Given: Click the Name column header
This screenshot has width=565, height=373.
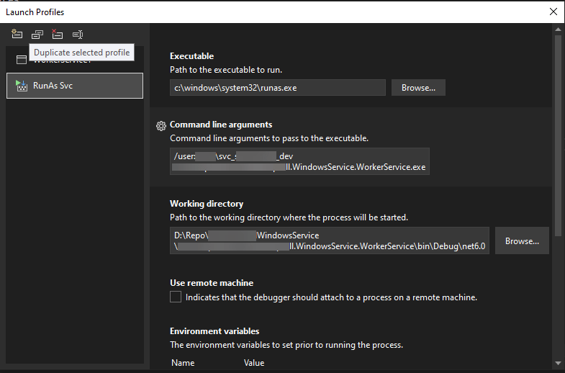Looking at the screenshot, I should [183, 363].
